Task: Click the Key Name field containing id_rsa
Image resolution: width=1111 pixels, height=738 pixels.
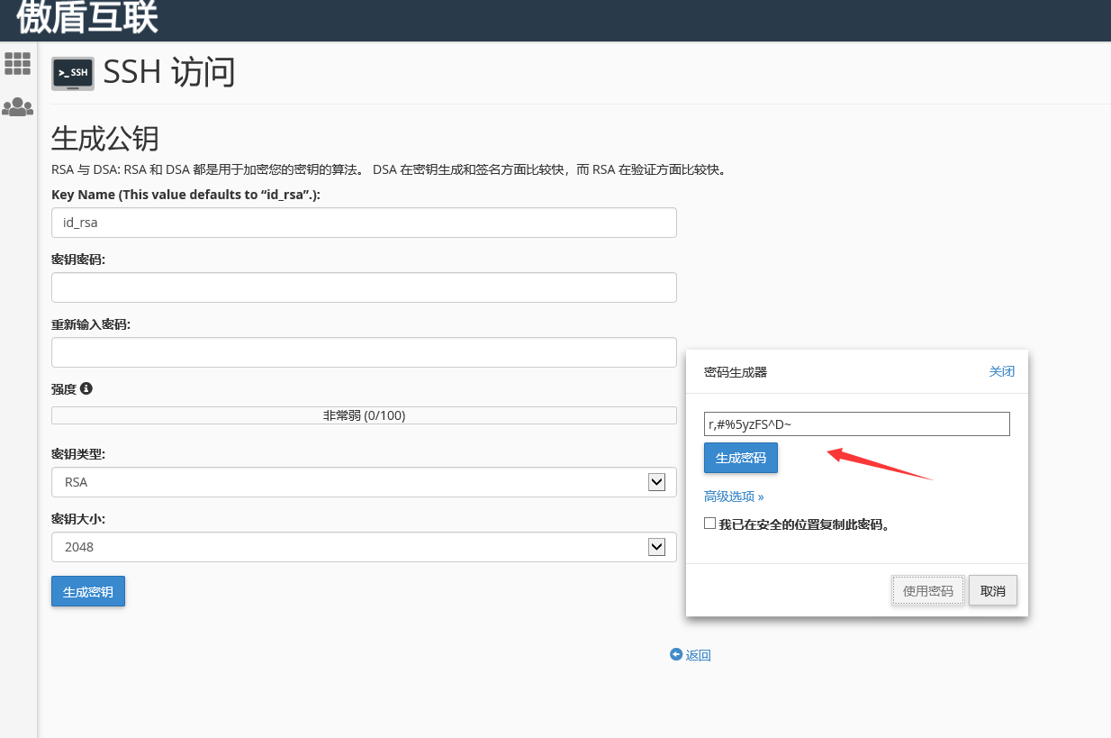Action: click(x=364, y=223)
